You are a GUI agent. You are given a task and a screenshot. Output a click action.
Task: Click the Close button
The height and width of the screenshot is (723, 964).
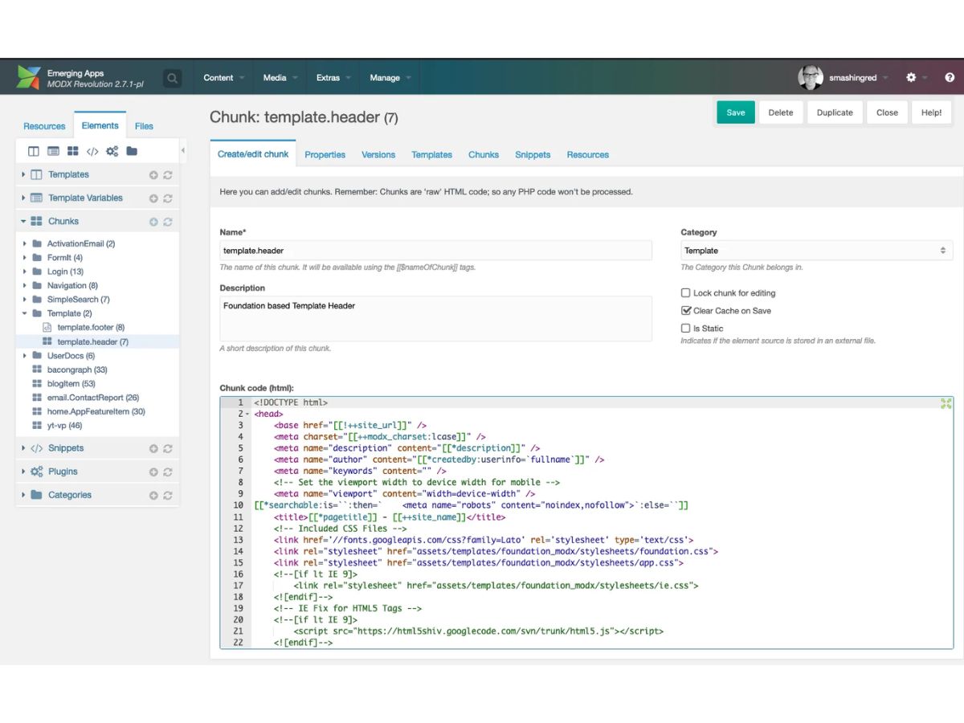[888, 112]
